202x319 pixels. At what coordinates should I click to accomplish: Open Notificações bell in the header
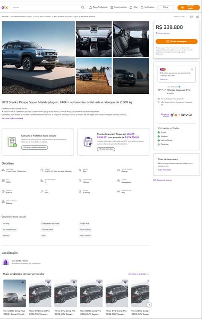[x=147, y=7]
